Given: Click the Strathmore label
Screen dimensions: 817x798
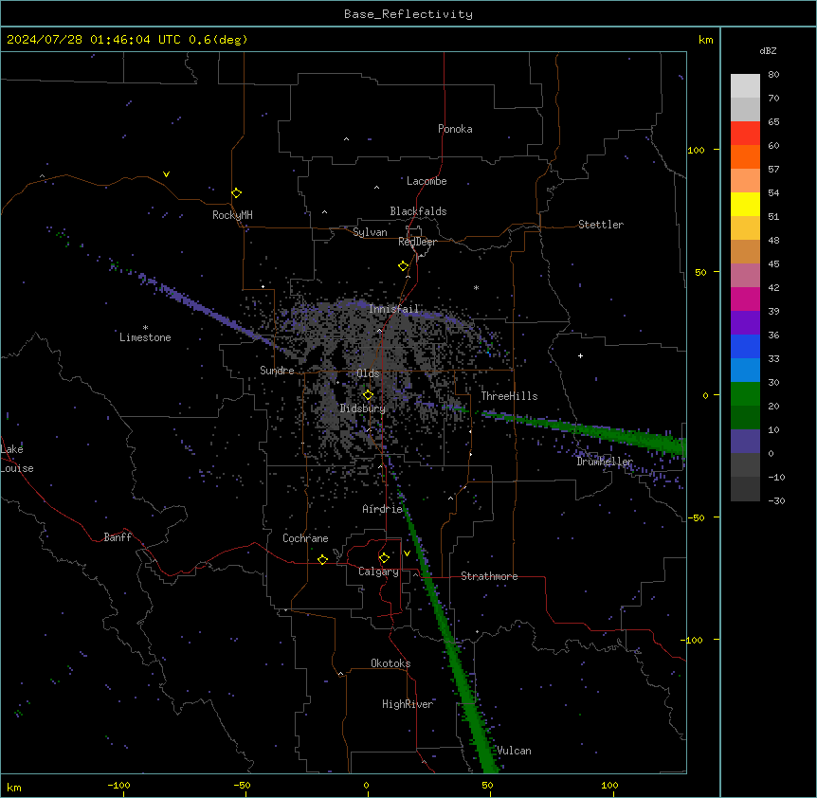Looking at the screenshot, I should [489, 576].
